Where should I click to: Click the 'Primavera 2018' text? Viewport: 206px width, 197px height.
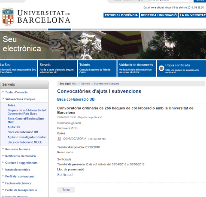pyautogui.click(x=67, y=128)
